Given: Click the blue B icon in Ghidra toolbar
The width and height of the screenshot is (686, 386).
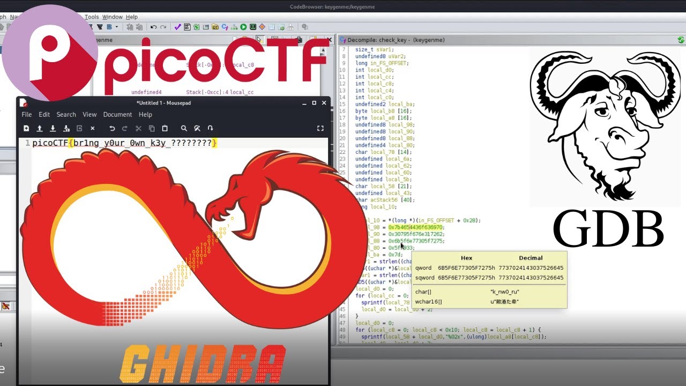Looking at the screenshot, I should [109, 27].
